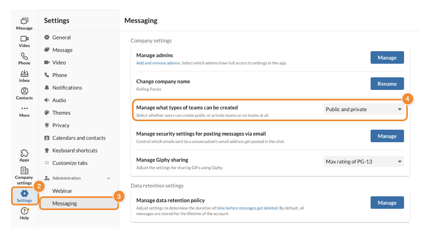Open Contacts in the left navigation bar
Screen dimensions: 431x237
point(24,91)
